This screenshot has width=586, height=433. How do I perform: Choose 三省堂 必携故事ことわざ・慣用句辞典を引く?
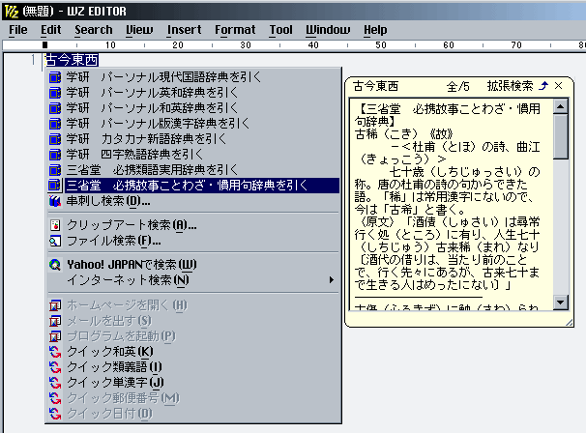(193, 186)
